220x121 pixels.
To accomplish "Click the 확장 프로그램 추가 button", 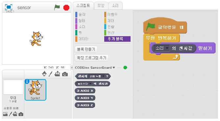I will pos(92,58).
